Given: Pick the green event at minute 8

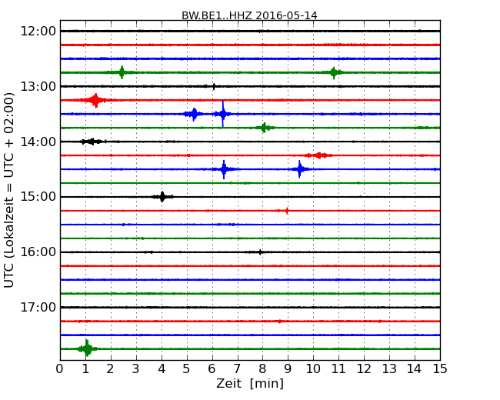Looking at the screenshot, I should tap(264, 128).
